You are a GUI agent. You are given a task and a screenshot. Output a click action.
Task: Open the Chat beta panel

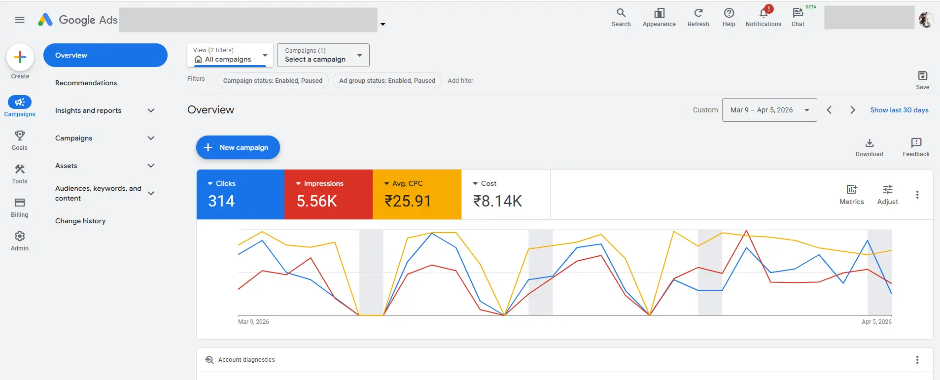pyautogui.click(x=798, y=17)
